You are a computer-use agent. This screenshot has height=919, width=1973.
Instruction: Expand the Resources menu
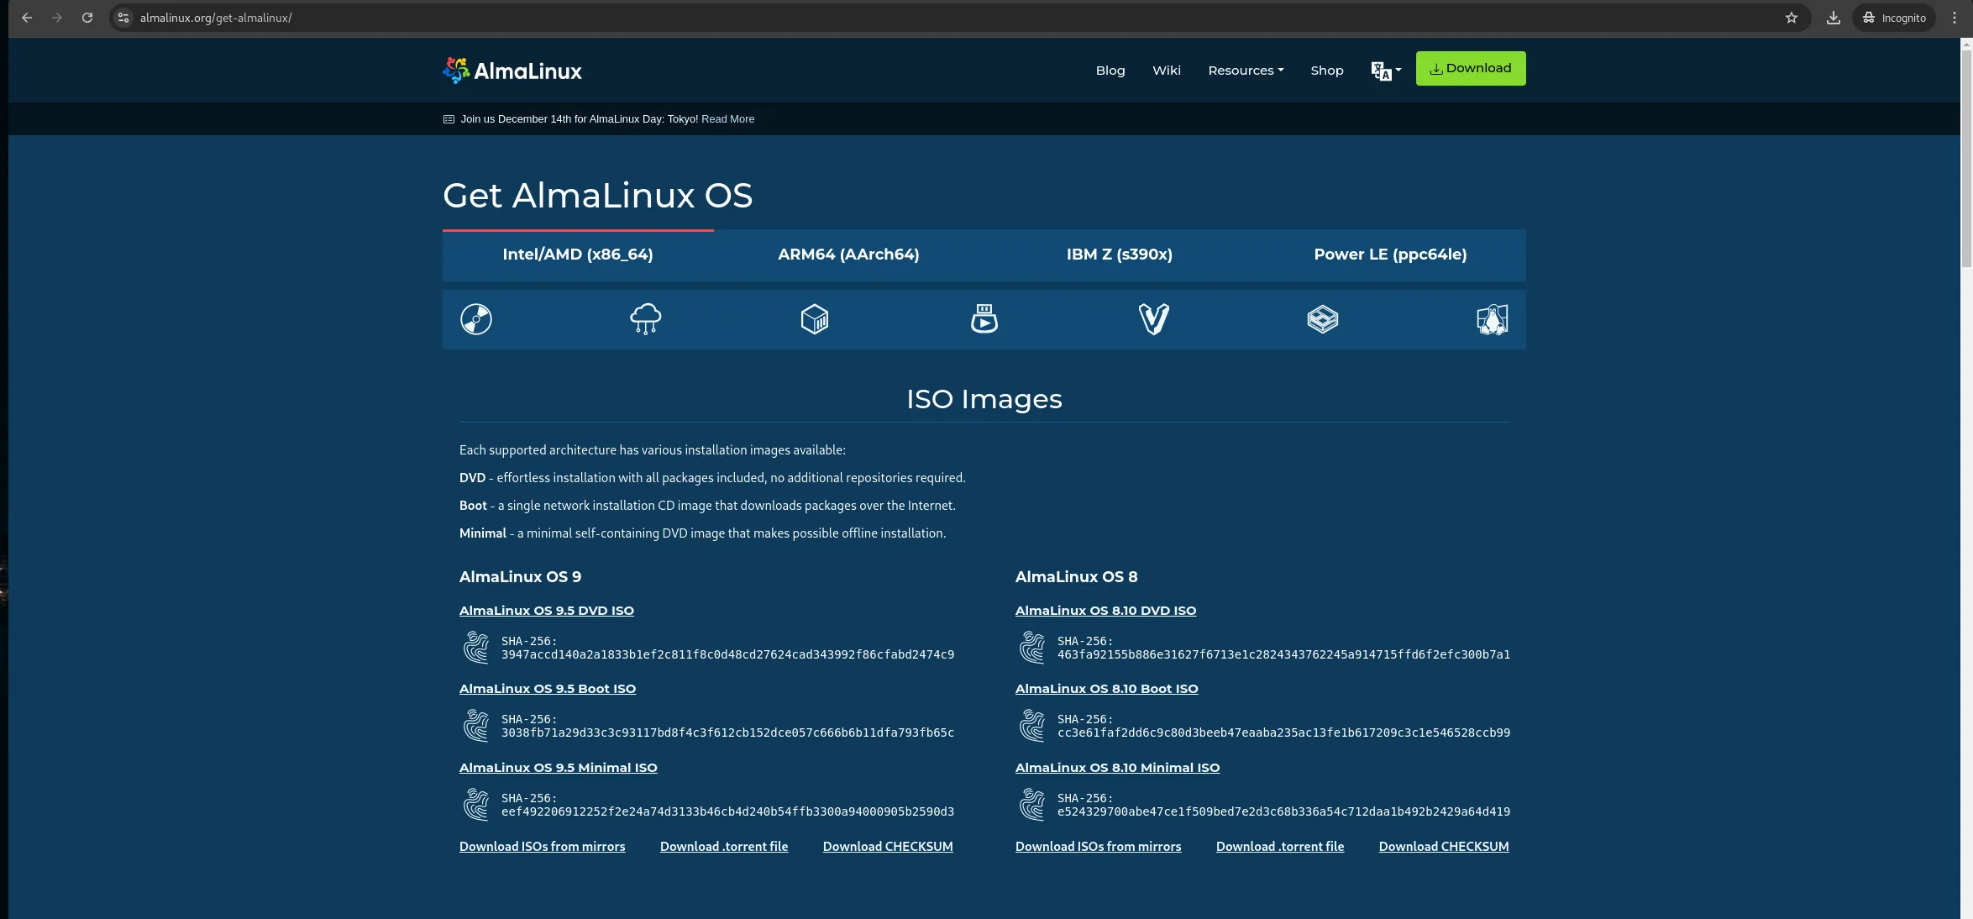pos(1246,71)
